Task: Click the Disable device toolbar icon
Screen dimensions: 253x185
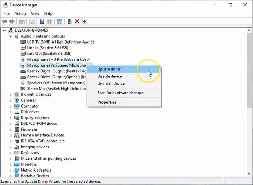Action: pyautogui.click(x=84, y=21)
